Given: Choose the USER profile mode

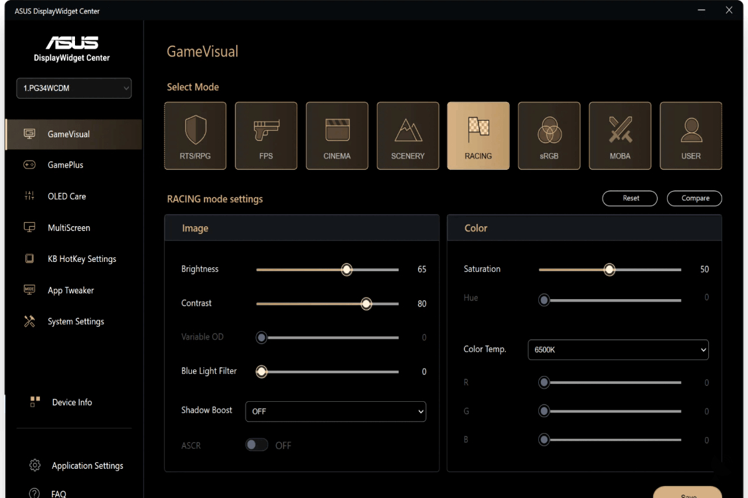Looking at the screenshot, I should [x=691, y=136].
